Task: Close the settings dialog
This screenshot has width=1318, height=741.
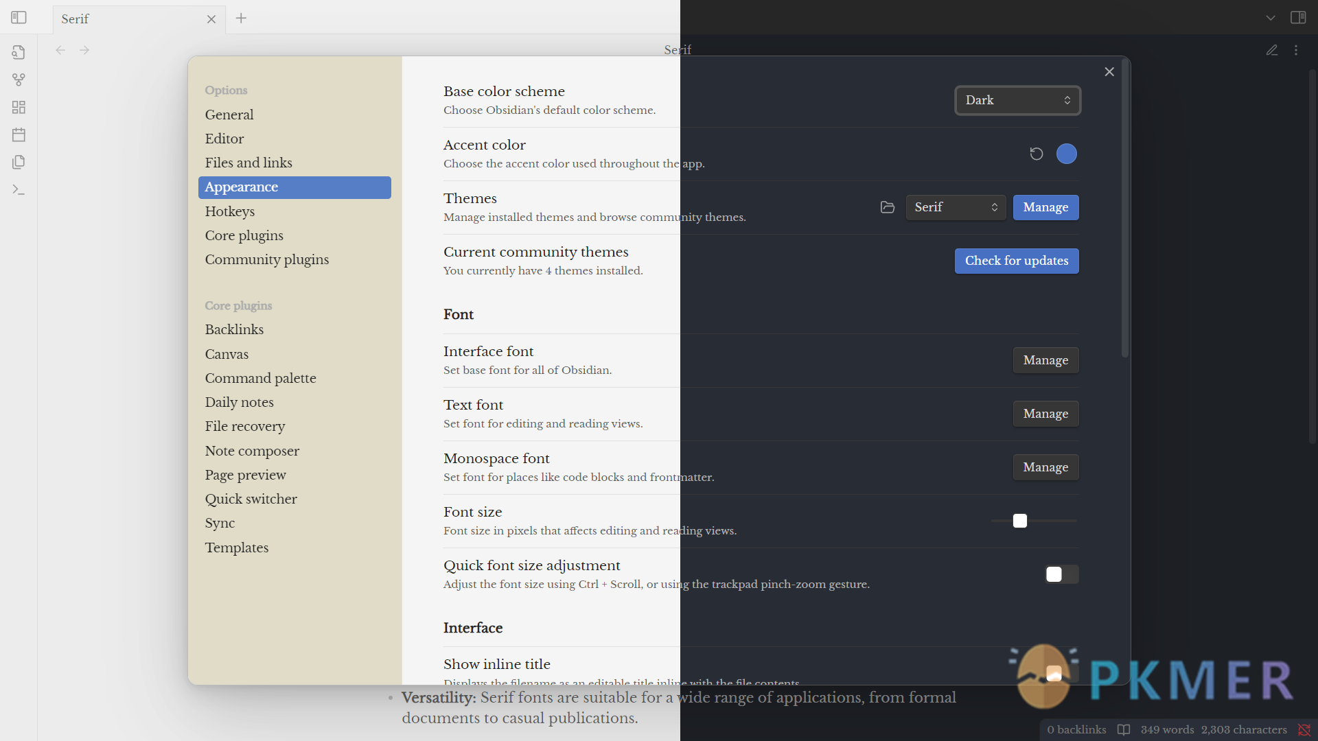Action: pyautogui.click(x=1109, y=72)
